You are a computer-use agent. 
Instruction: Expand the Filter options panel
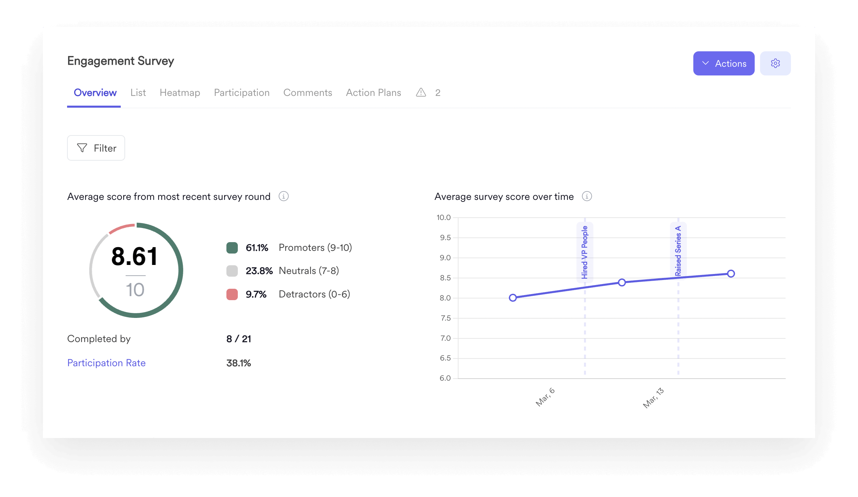click(x=96, y=148)
